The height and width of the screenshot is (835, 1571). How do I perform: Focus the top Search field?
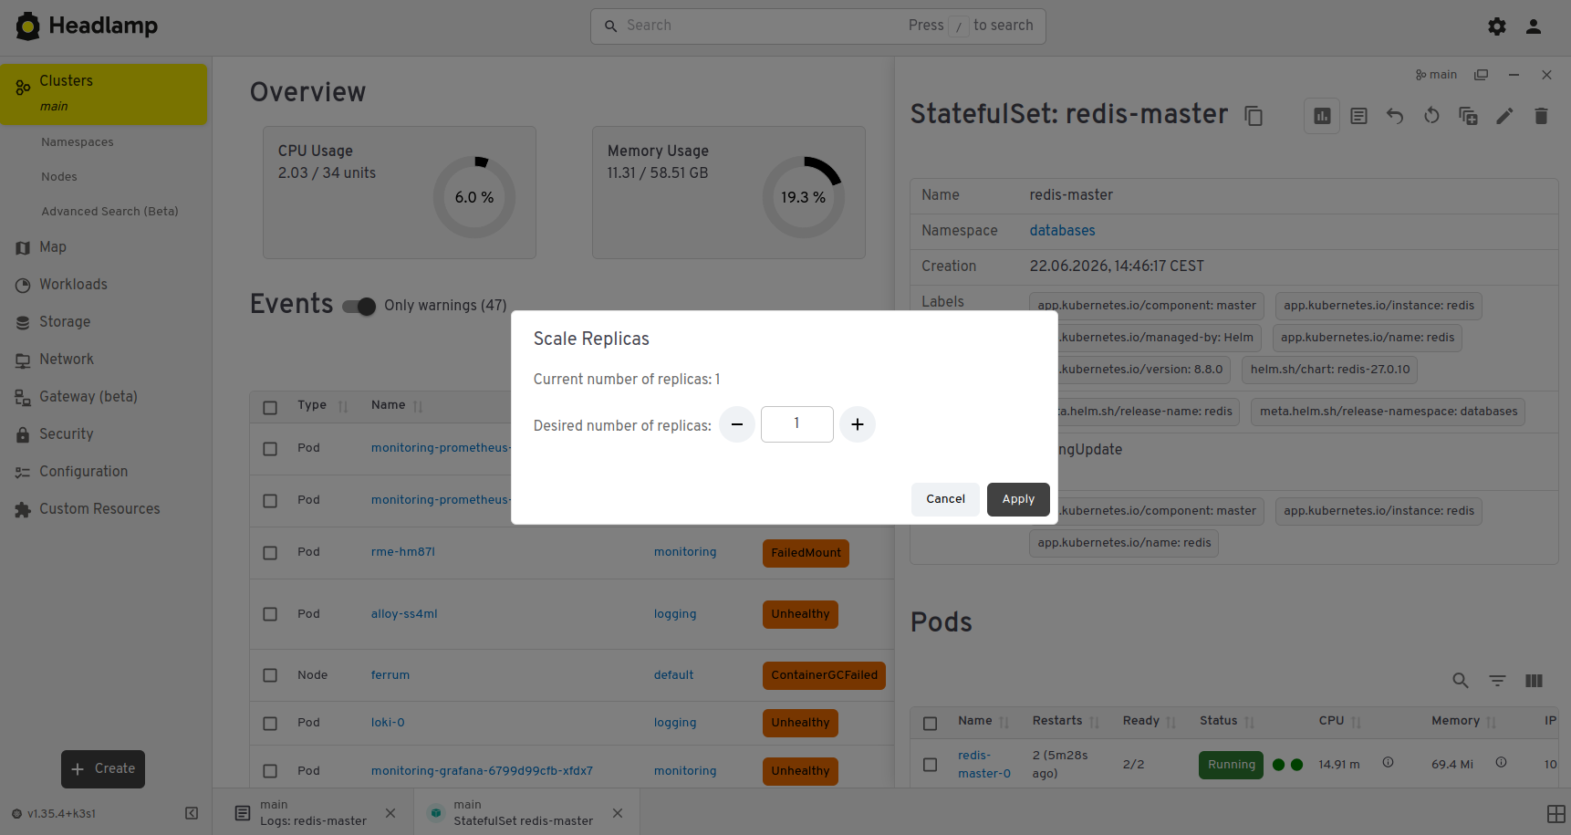(x=817, y=26)
